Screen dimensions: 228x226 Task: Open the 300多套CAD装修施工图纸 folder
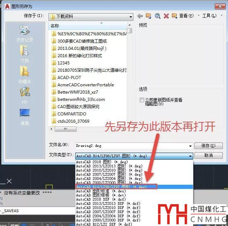click(79, 41)
